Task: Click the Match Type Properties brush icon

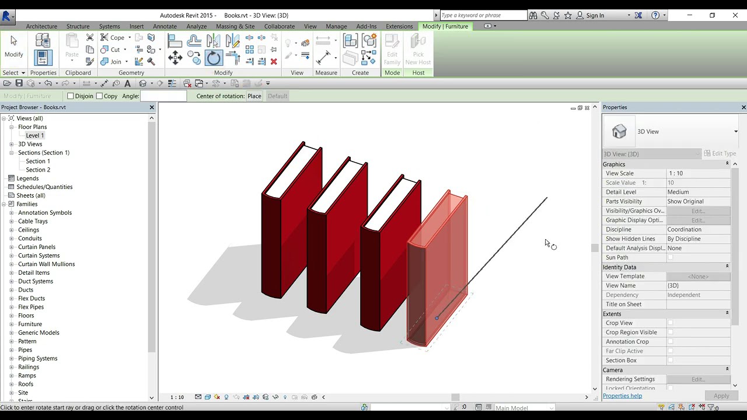Action: coord(90,61)
